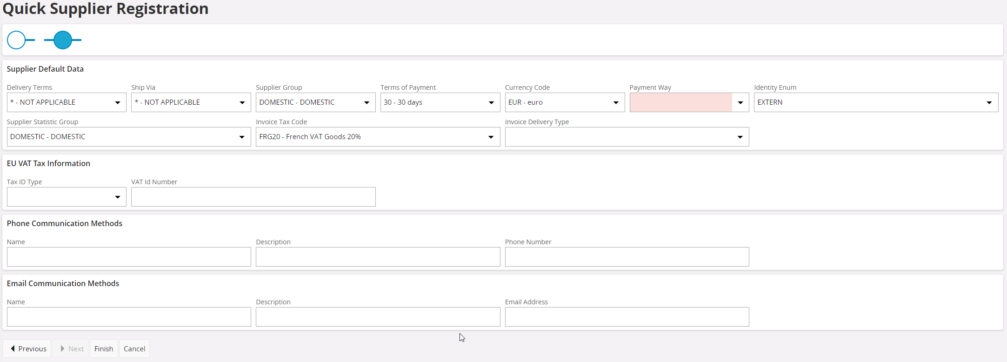Focus the Phone Number input field
The image size is (1007, 362).
pyautogui.click(x=627, y=257)
